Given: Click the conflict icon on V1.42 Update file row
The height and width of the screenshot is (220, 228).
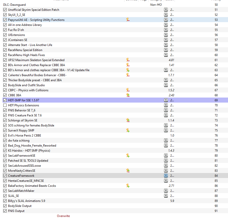Looking at the screenshot, I should point(128,70).
